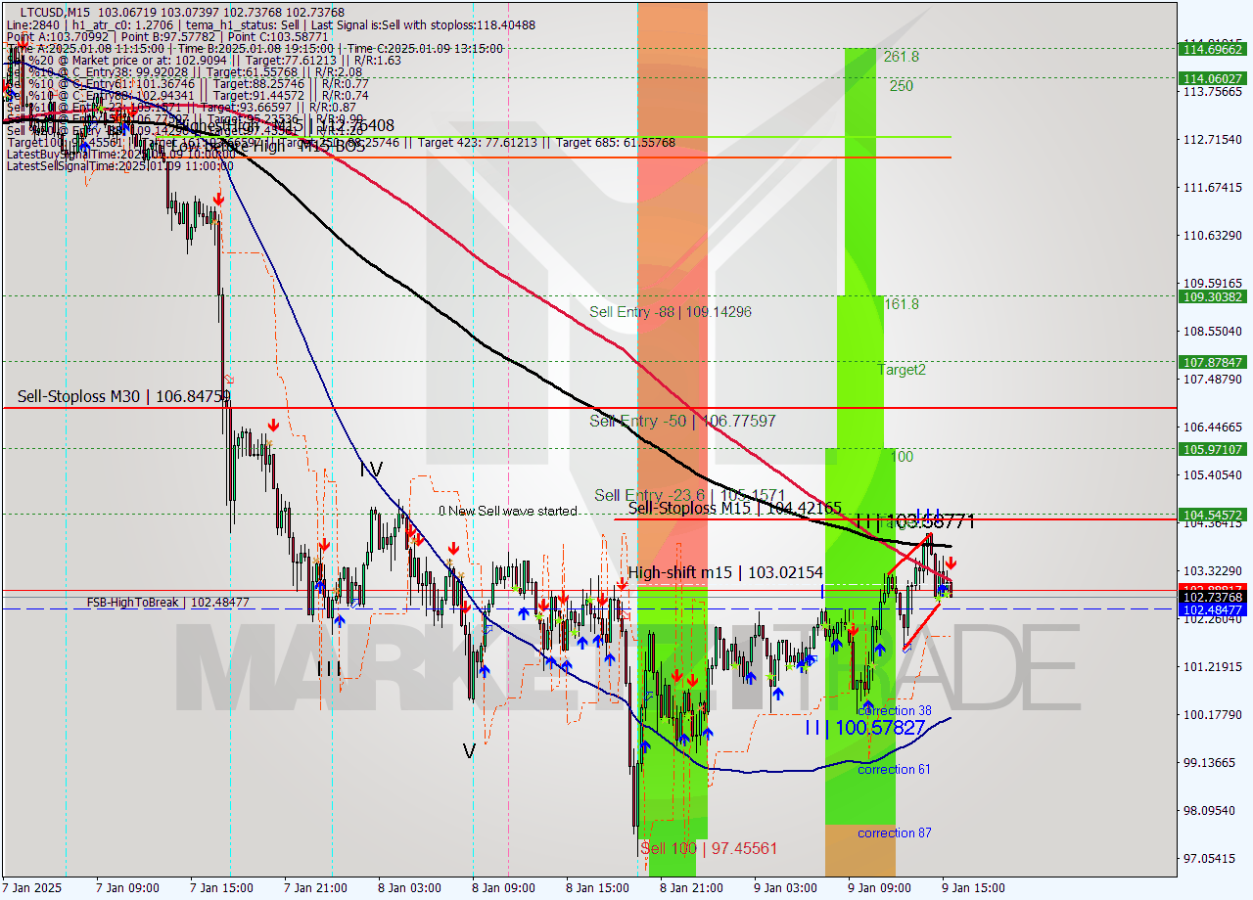The image size is (1253, 900).
Task: Click the wave V label below candles
Action: coord(470,751)
